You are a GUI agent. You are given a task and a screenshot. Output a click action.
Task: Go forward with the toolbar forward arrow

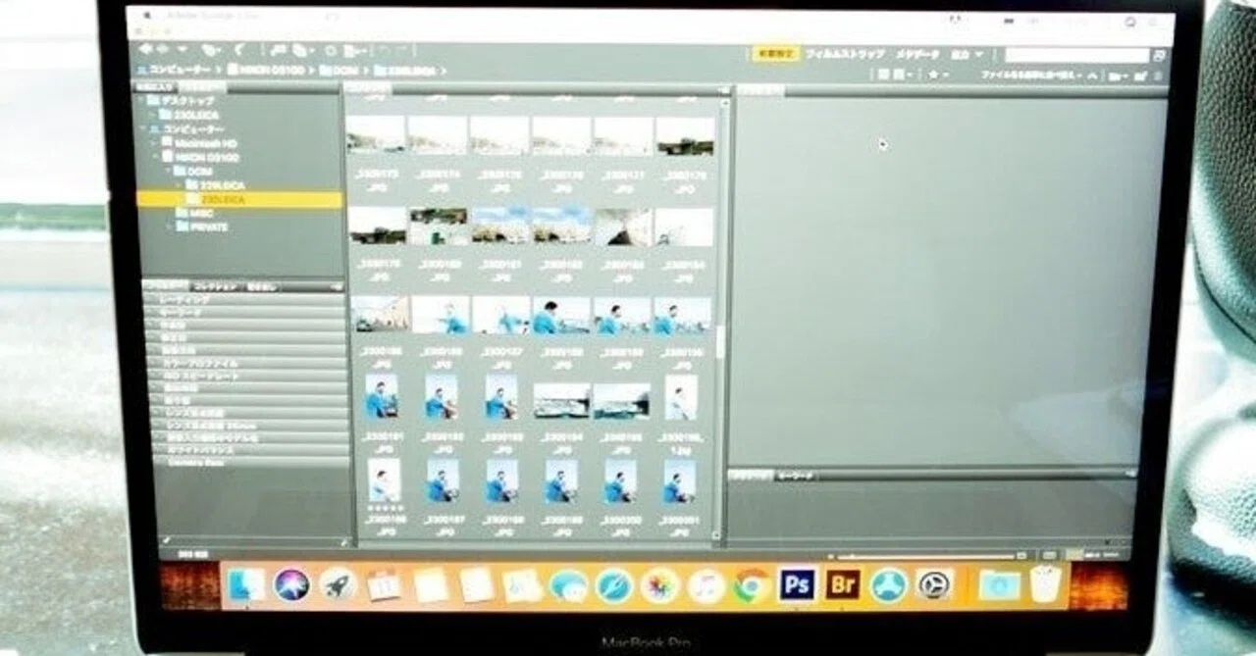(x=163, y=49)
